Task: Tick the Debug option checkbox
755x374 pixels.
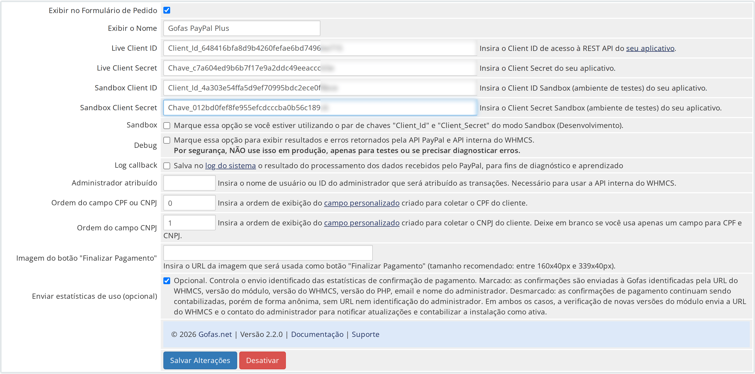Action: pyautogui.click(x=167, y=140)
